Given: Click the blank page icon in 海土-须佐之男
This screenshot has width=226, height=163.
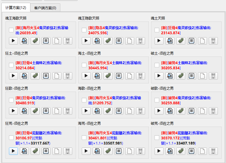Looking at the screenshot, I should coord(130,76).
